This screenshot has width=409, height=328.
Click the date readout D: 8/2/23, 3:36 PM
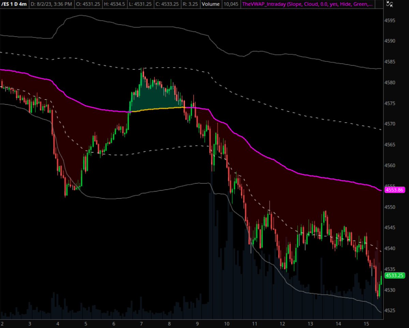[x=52, y=4]
